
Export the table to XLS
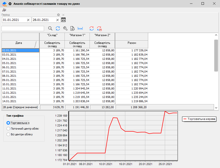[73, 28]
